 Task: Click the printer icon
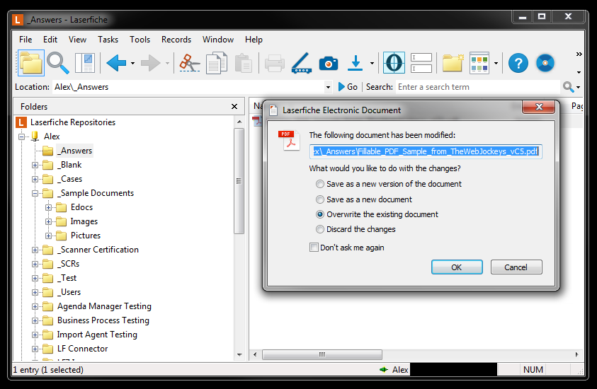pyautogui.click(x=275, y=63)
